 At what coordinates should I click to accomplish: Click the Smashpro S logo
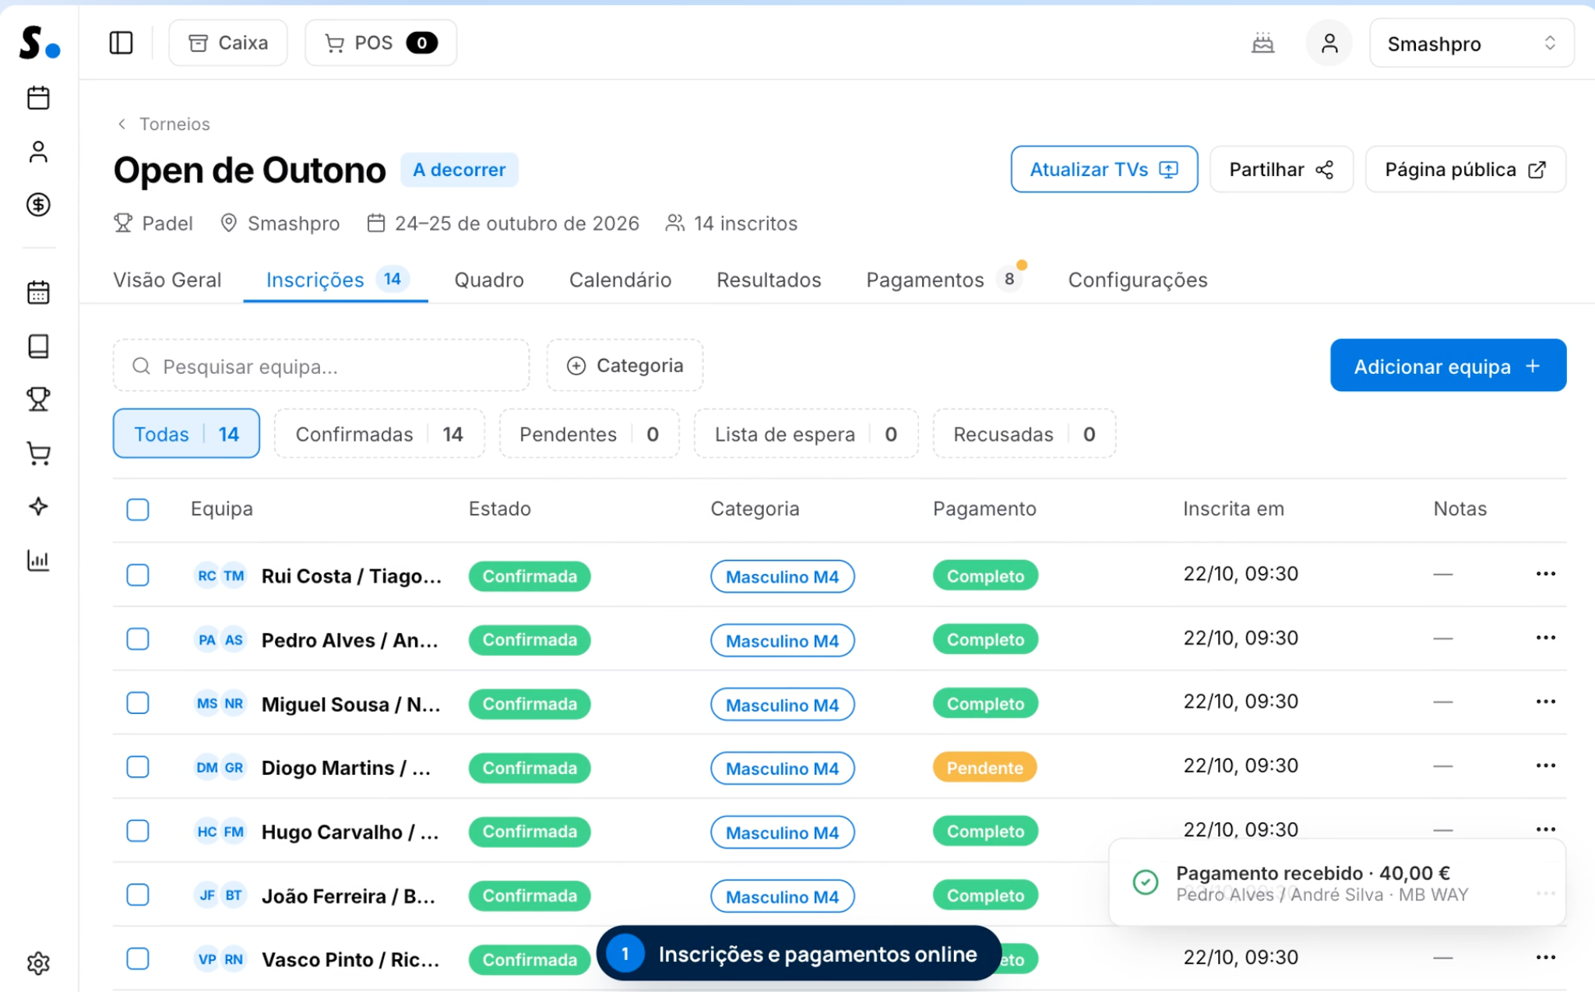pyautogui.click(x=39, y=42)
